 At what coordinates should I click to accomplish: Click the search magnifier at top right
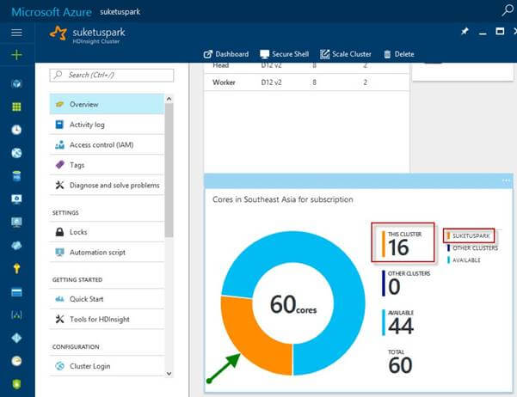tap(508, 10)
